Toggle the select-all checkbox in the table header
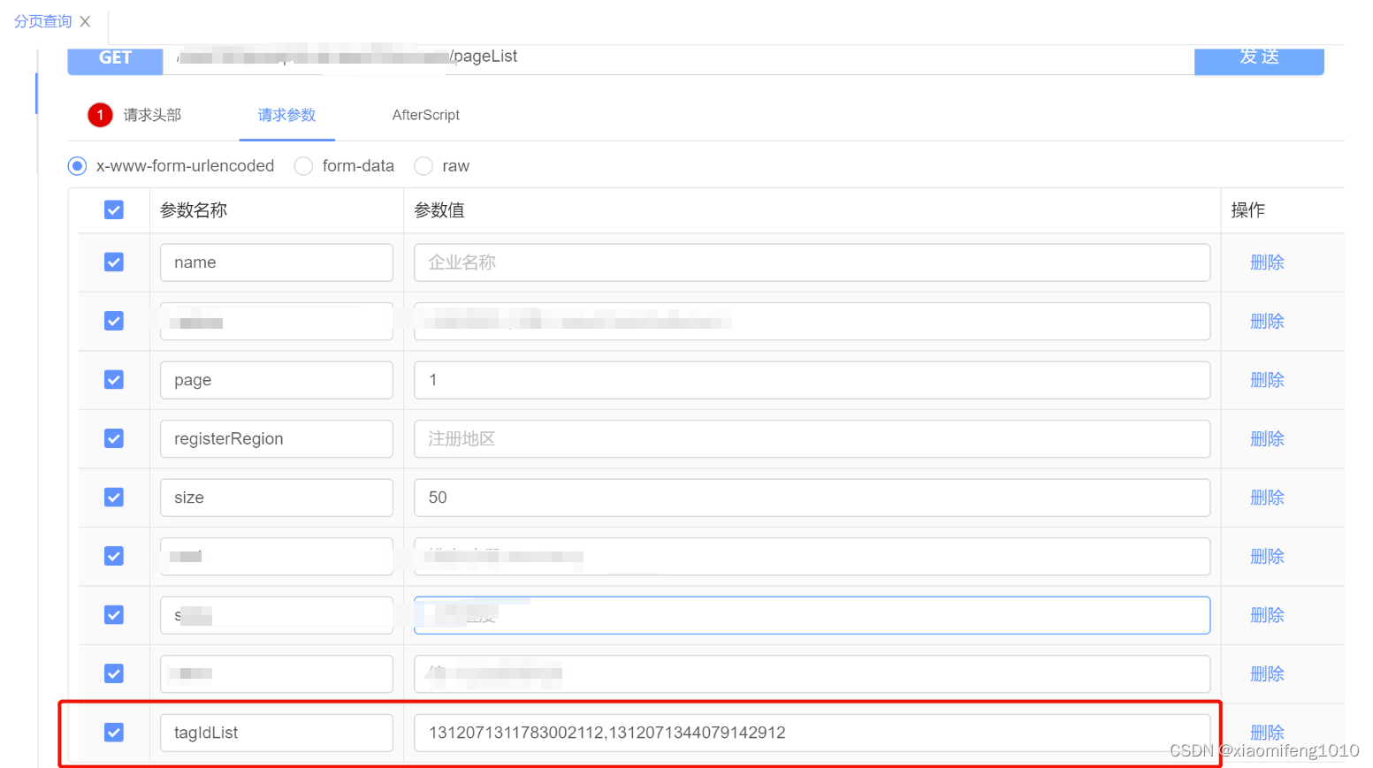 coord(113,209)
